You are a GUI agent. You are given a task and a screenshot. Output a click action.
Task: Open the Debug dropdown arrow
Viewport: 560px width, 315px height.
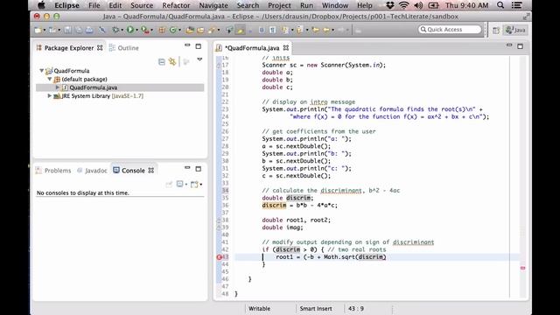point(122,30)
